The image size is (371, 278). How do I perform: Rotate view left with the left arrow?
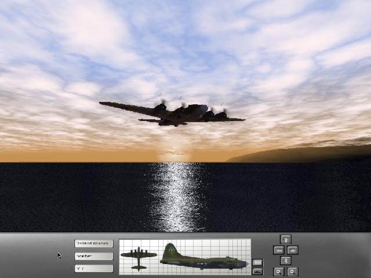click(x=279, y=250)
